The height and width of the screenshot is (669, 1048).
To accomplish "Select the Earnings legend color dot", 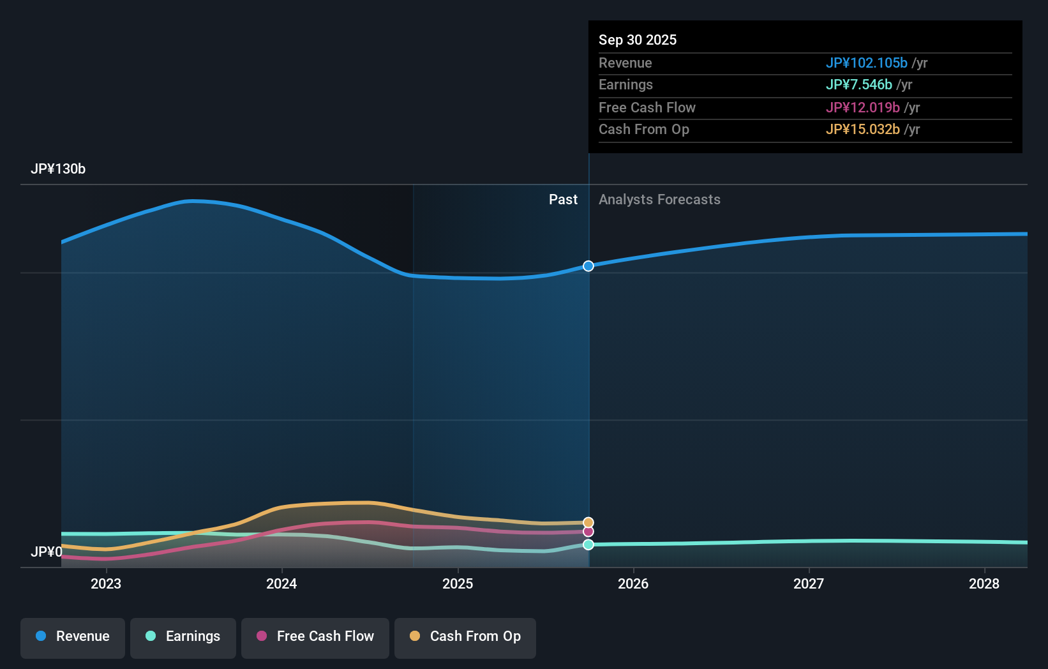I will tap(150, 636).
